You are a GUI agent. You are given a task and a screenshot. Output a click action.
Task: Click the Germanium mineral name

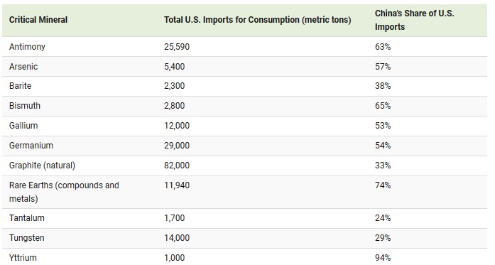31,146
